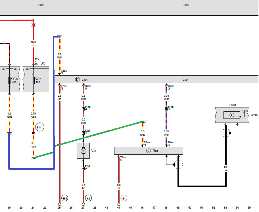Click the dashed shield circle below R64
Image resolution: width=259 pixels, height=212 pixels.
click(178, 165)
